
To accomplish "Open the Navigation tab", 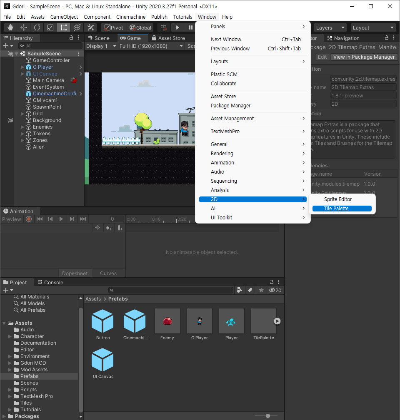I will [343, 38].
